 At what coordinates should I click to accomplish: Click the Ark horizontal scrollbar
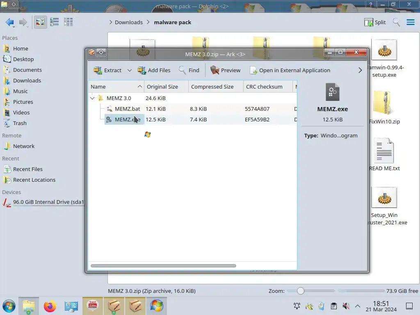pyautogui.click(x=163, y=266)
